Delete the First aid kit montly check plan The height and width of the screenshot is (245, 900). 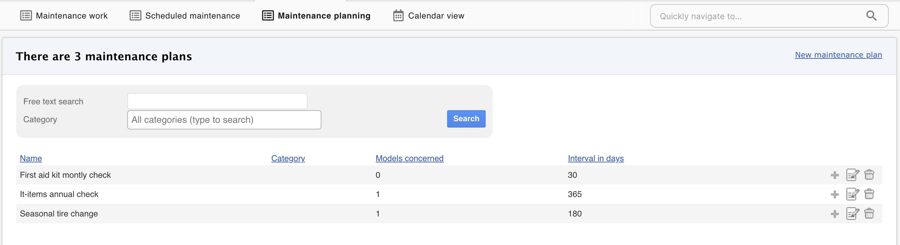coord(869,175)
